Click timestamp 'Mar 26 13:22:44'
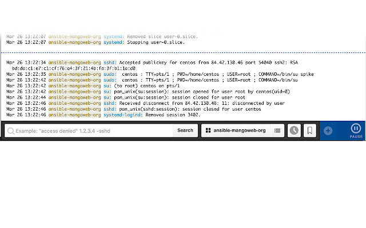The height and width of the screenshot is (228, 366). (x=26, y=97)
